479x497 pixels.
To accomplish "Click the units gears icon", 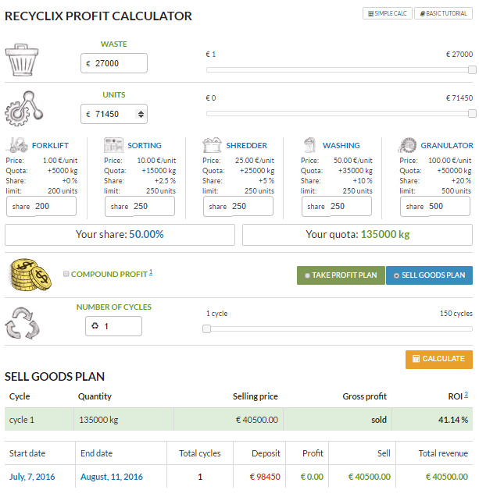I will click(27, 109).
